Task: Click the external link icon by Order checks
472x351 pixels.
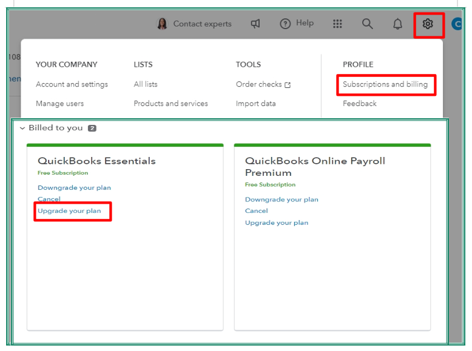Action: 288,85
